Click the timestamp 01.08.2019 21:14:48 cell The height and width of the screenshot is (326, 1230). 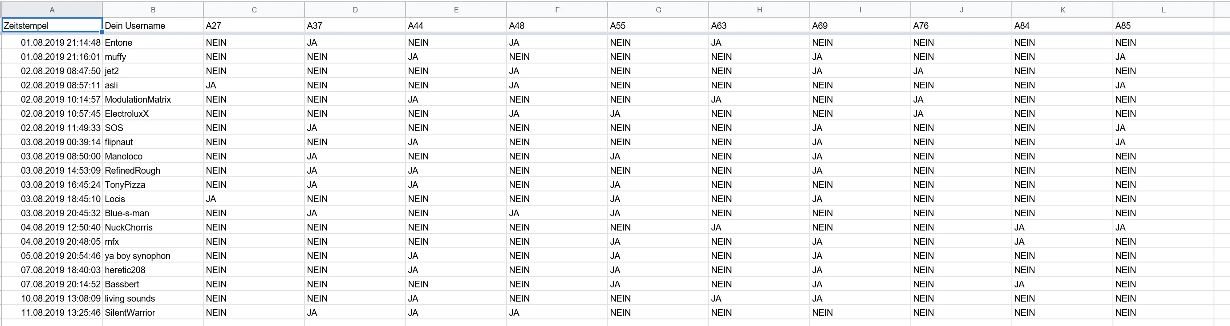(52, 43)
